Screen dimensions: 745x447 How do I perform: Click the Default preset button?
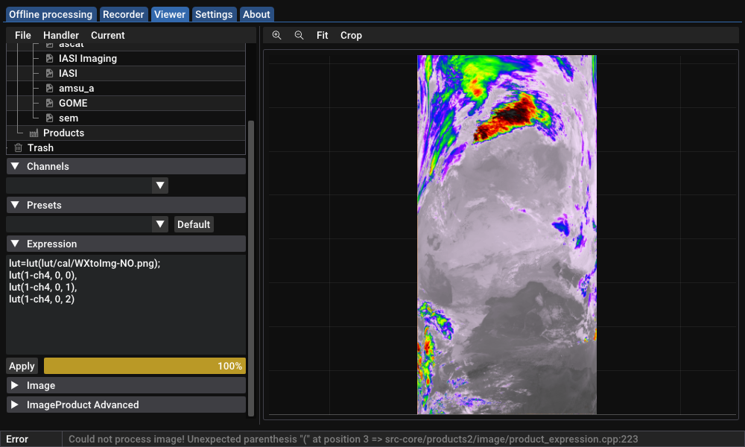tap(194, 224)
